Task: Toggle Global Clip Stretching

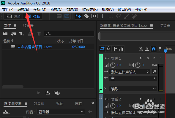Action: [x=147, y=49]
